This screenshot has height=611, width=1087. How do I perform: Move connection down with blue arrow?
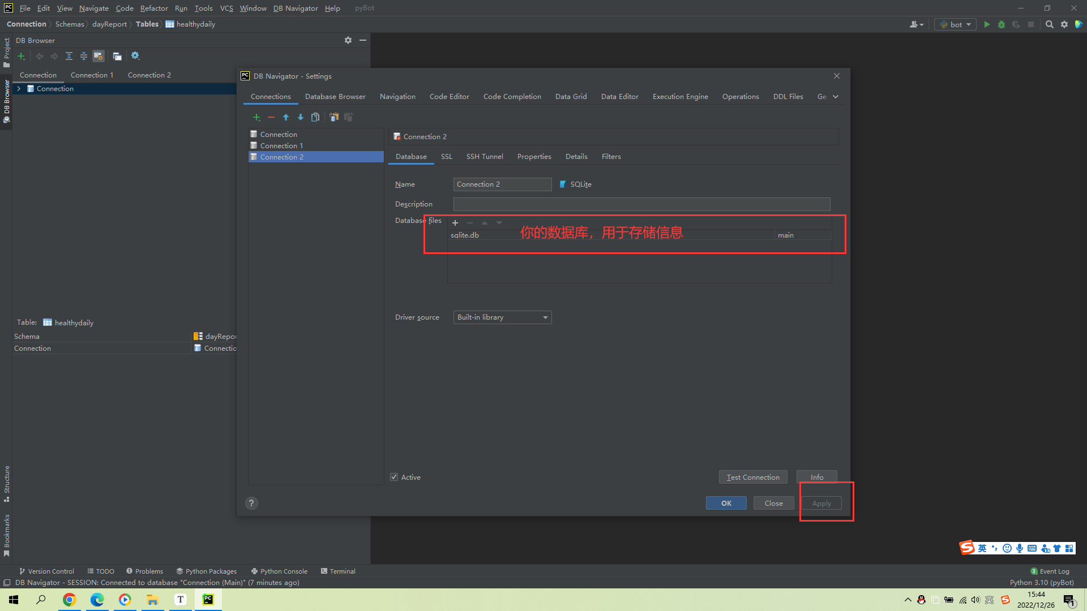301,117
